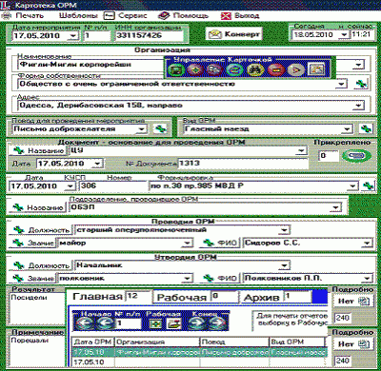The image size is (381, 371).
Task: Click the green icon beside Повод для проведения
Action: point(160,128)
